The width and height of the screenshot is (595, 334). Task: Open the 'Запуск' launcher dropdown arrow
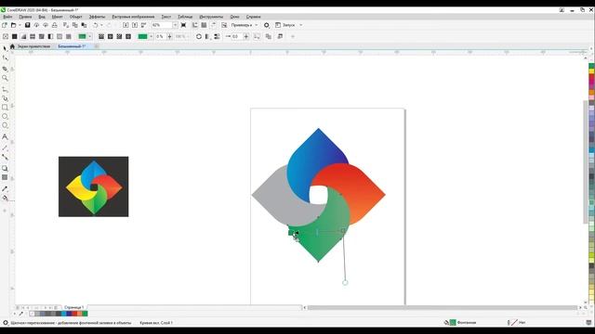click(301, 25)
